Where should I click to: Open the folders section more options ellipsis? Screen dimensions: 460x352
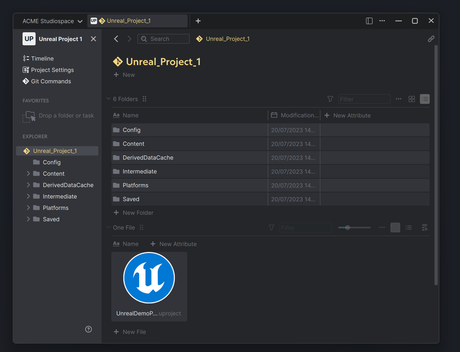[398, 99]
